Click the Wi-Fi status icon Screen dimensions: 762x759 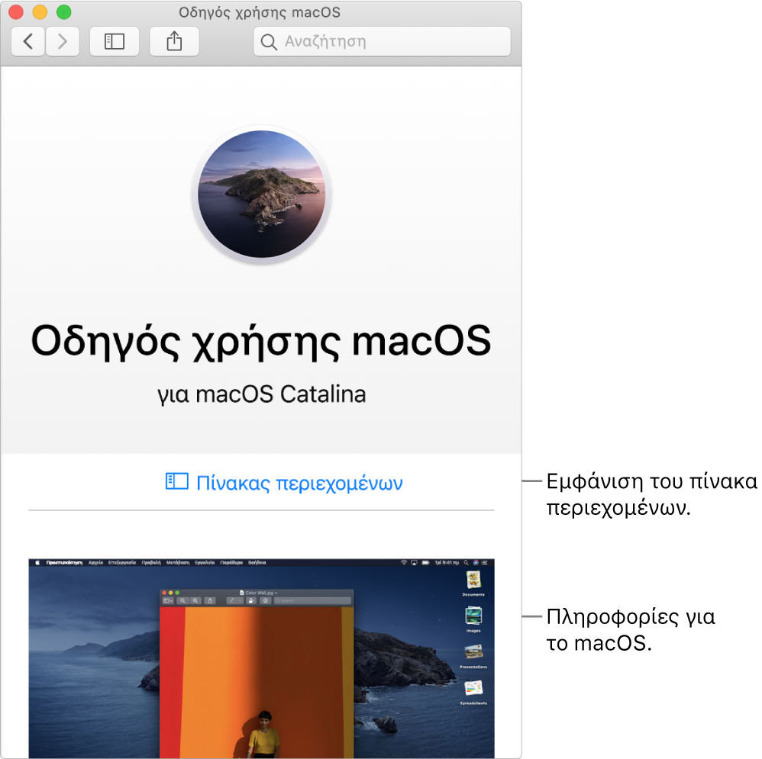point(404,562)
